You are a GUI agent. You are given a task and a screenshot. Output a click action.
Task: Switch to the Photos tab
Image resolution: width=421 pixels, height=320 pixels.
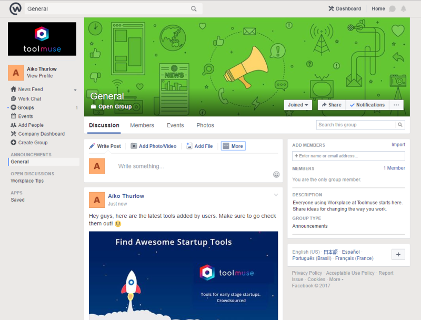click(x=205, y=125)
